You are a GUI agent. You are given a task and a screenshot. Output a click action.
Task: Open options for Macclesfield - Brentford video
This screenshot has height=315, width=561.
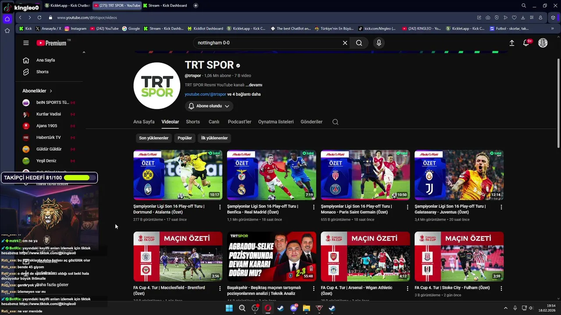pyautogui.click(x=220, y=288)
